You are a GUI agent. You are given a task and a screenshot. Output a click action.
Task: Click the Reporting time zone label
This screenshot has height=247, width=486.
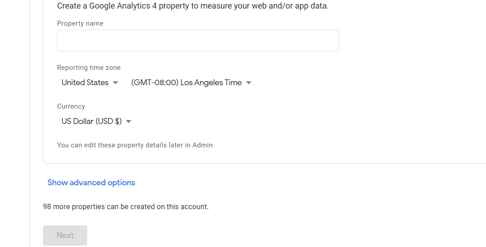89,68
